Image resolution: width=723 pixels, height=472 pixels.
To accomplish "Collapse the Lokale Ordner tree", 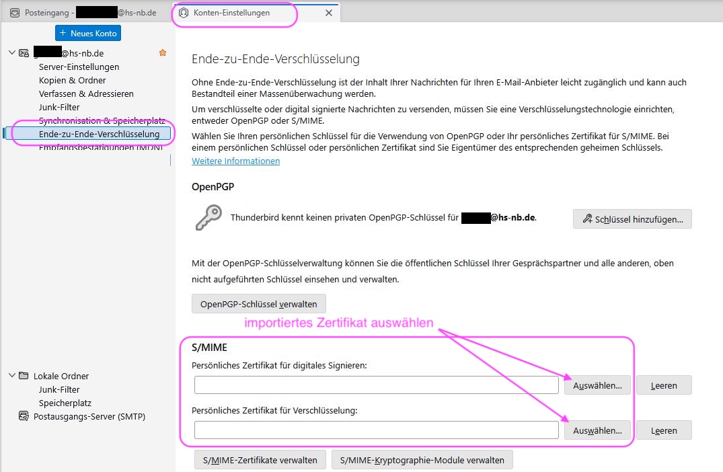I will pos(12,375).
